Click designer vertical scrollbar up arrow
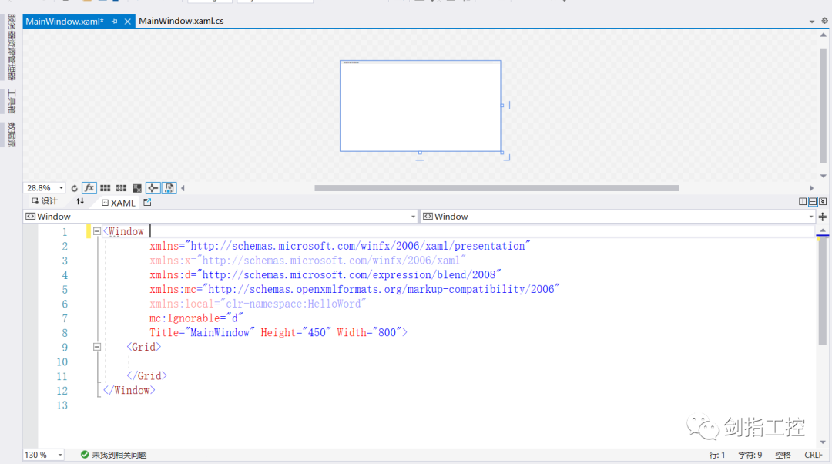The image size is (832, 464). coord(823,35)
